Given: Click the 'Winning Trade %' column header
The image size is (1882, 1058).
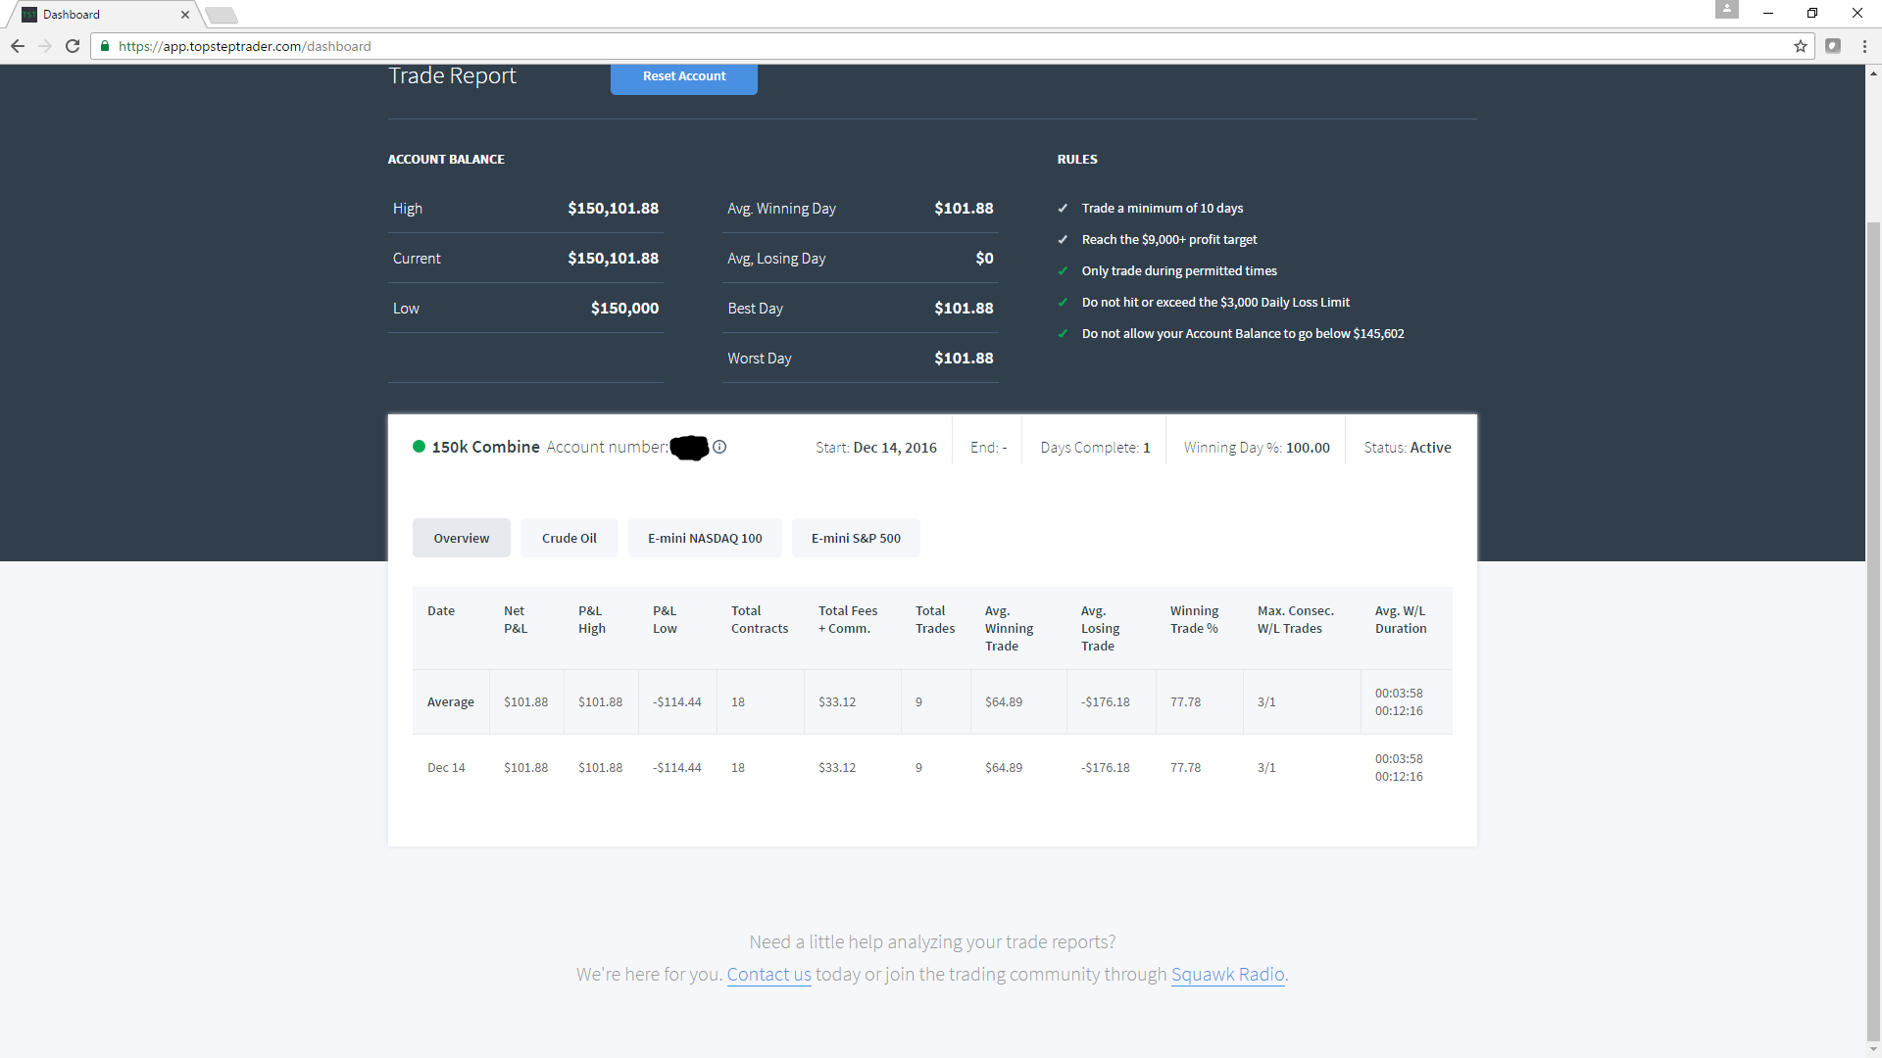Looking at the screenshot, I should click(1195, 620).
